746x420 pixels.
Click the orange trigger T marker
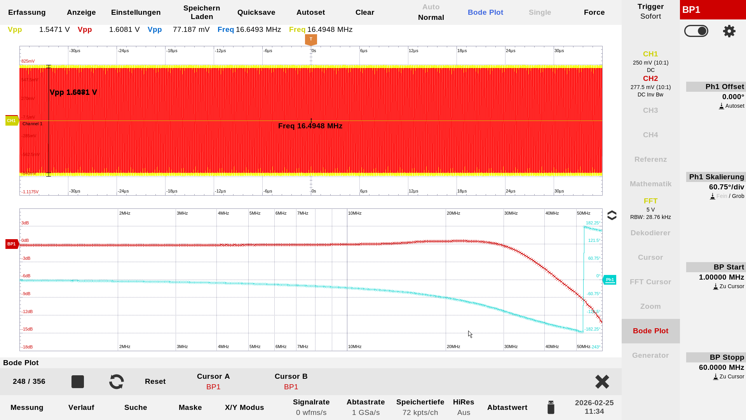click(x=311, y=39)
